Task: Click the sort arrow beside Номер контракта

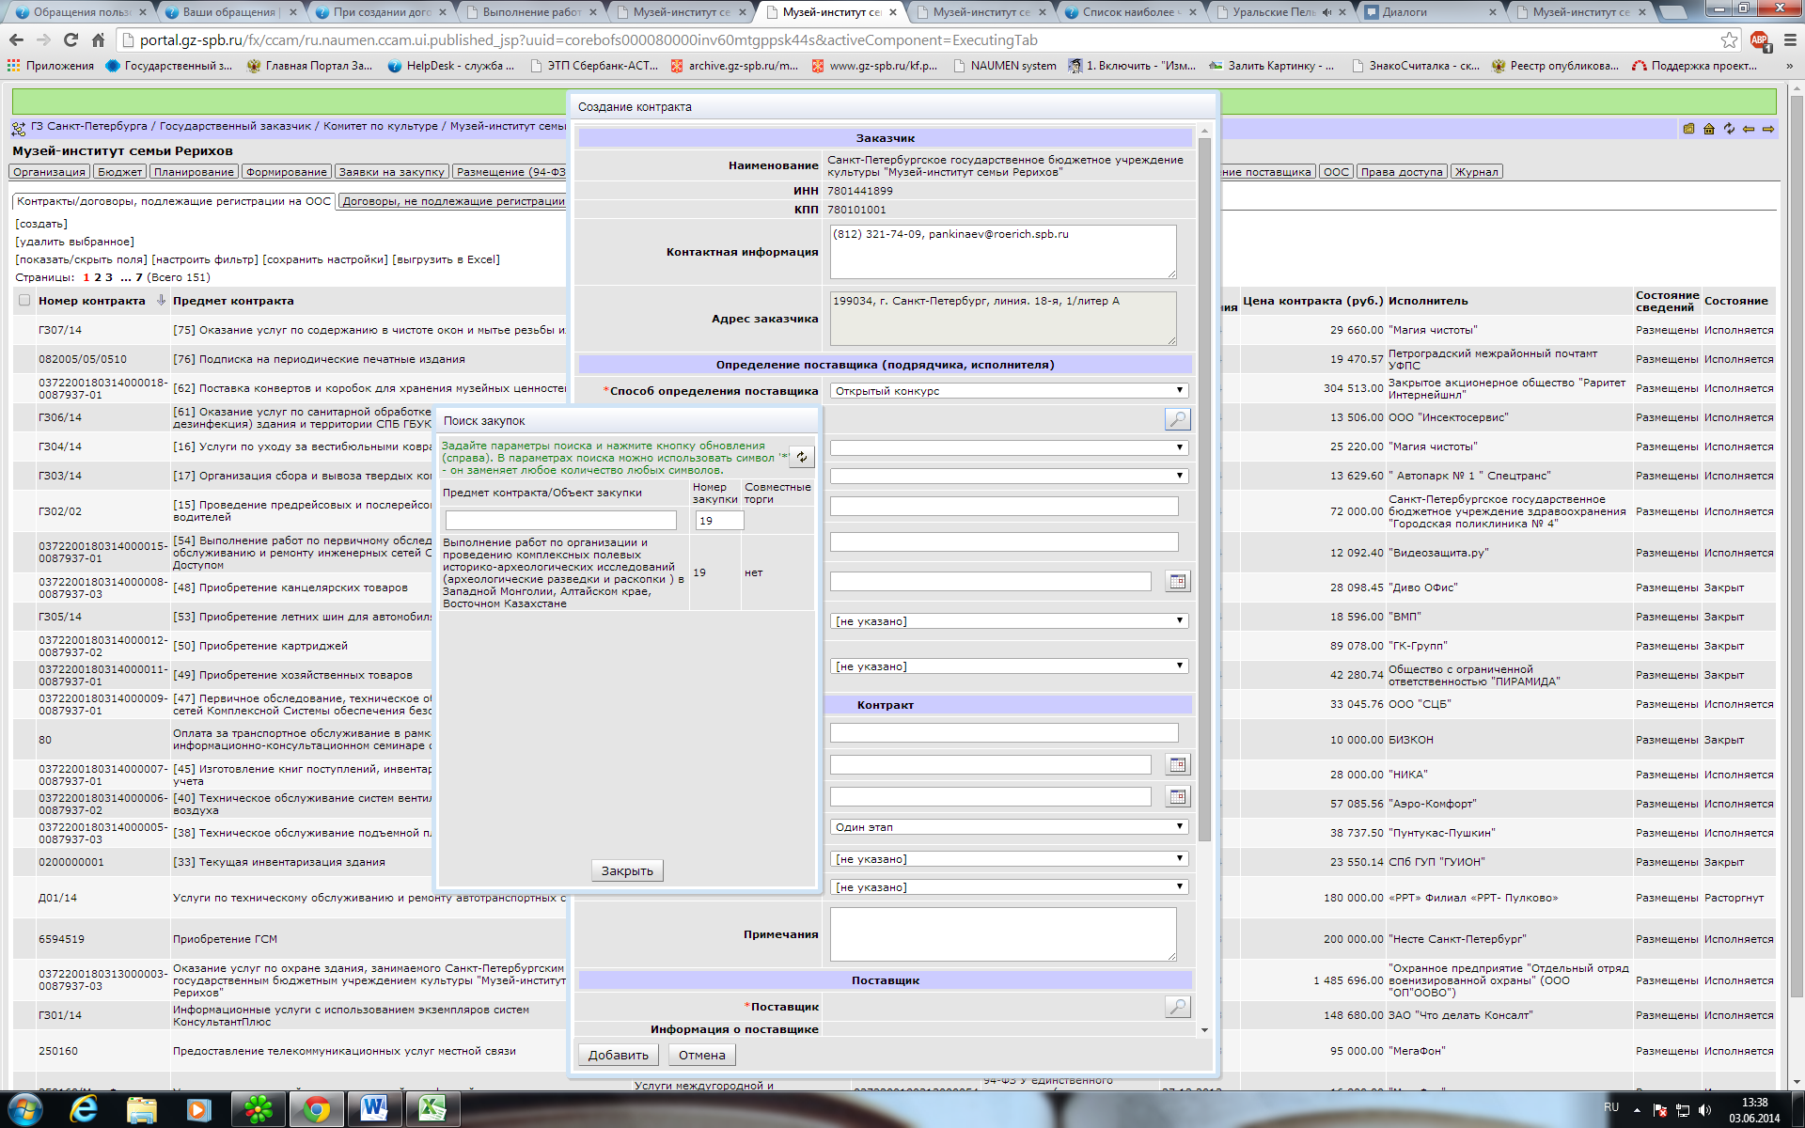Action: coord(161,301)
